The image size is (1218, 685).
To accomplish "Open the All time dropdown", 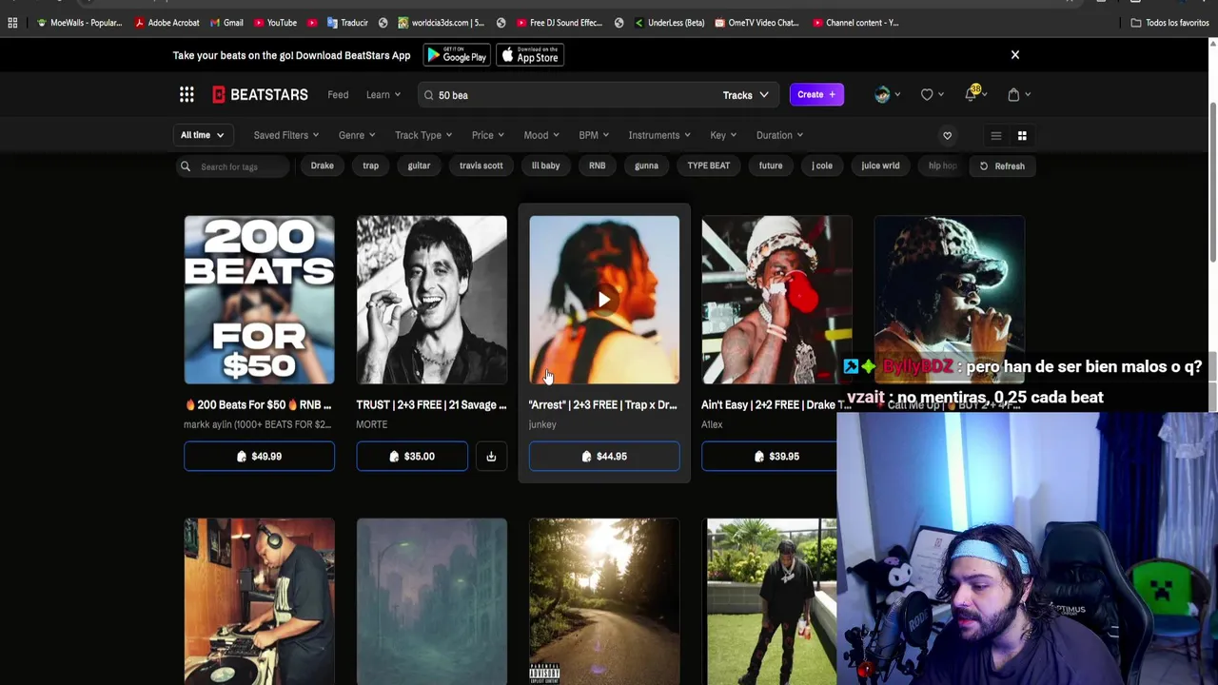I will pyautogui.click(x=203, y=135).
